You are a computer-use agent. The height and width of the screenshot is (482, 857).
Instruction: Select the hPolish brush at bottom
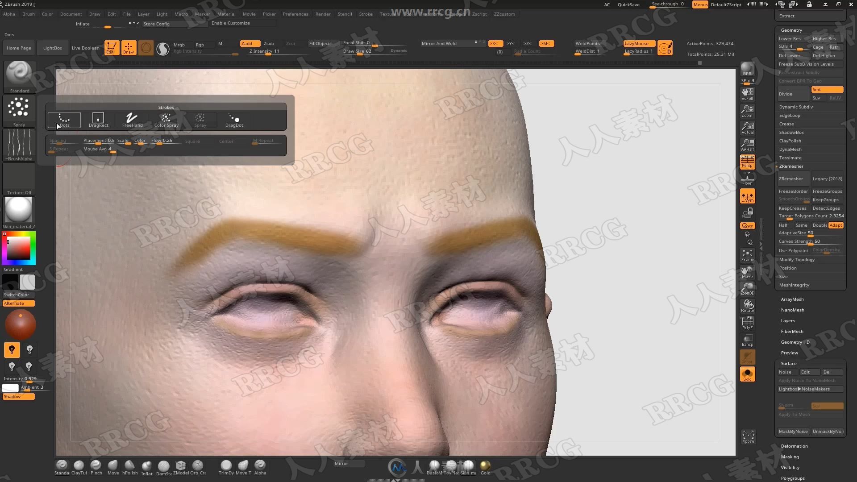coord(130,468)
